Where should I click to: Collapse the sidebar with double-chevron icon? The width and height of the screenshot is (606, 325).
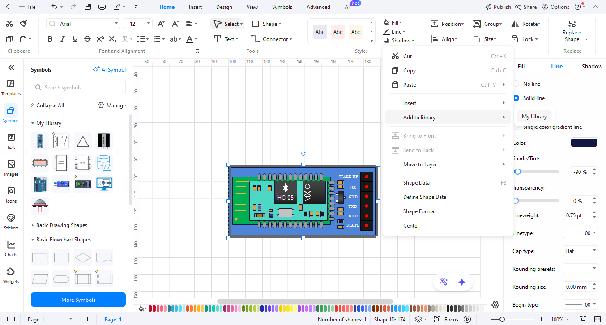pyautogui.click(x=11, y=68)
